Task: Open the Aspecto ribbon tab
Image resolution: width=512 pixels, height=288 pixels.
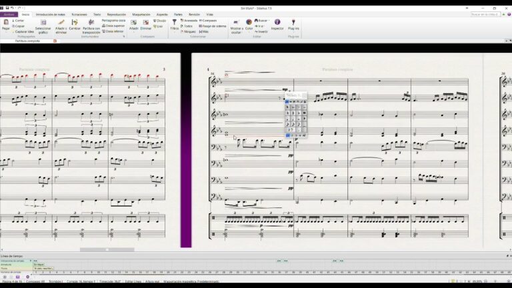Action: tap(162, 15)
